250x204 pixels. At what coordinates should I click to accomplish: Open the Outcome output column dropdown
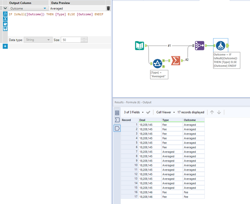pos(45,8)
